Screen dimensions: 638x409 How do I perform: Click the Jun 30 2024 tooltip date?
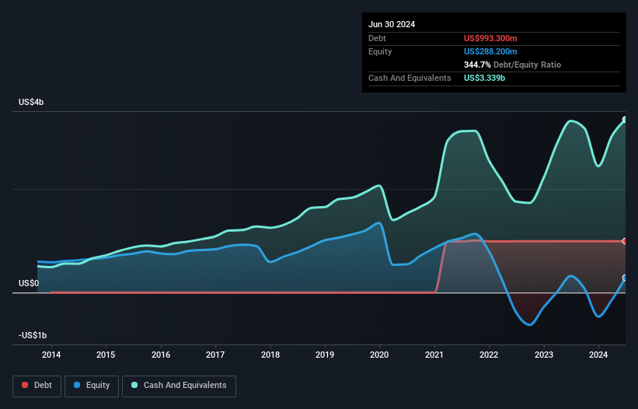392,24
